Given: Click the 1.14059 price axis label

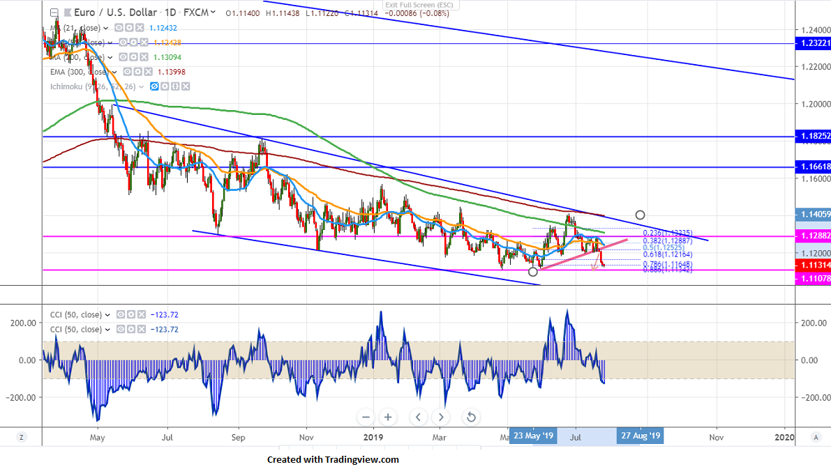Looking at the screenshot, I should (813, 215).
